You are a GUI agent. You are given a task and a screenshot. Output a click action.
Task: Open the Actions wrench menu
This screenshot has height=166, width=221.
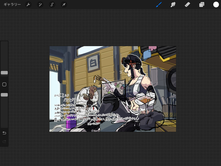click(28, 4)
